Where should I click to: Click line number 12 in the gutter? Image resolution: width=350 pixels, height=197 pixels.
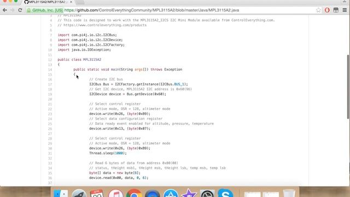click(x=50, y=60)
